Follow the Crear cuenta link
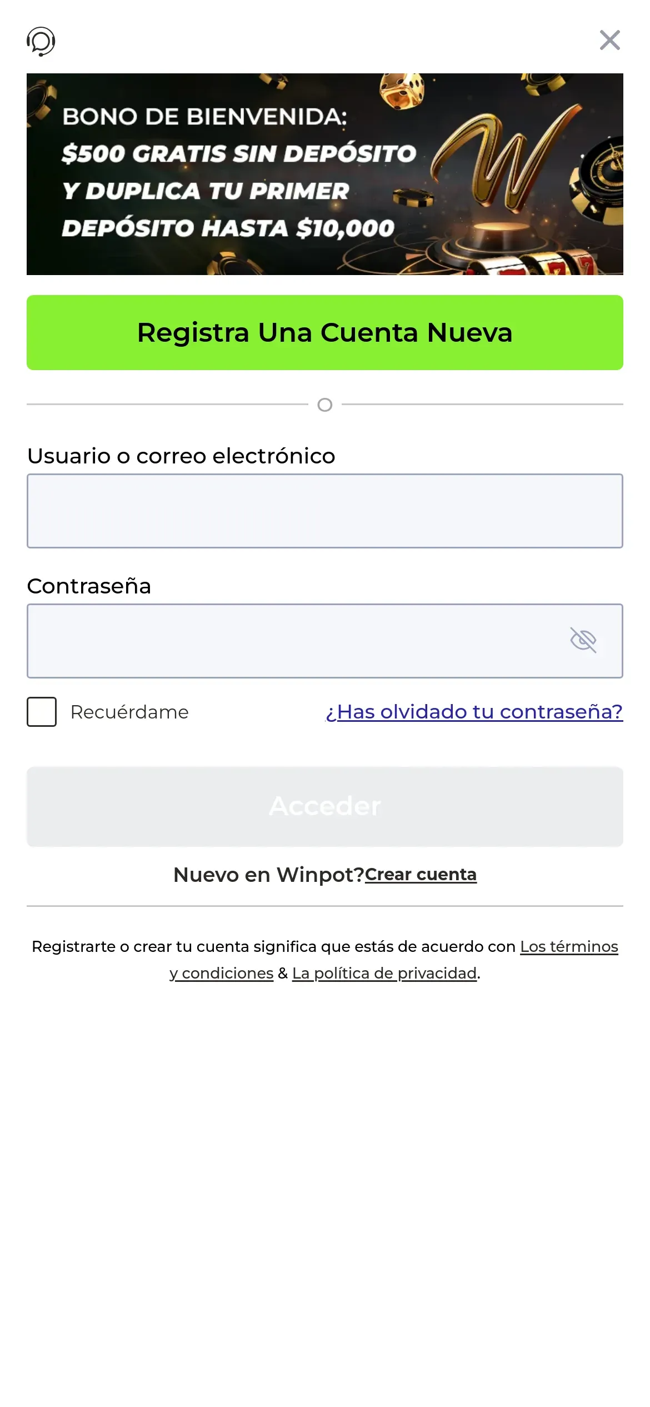This screenshot has height=1407, width=650. [421, 874]
